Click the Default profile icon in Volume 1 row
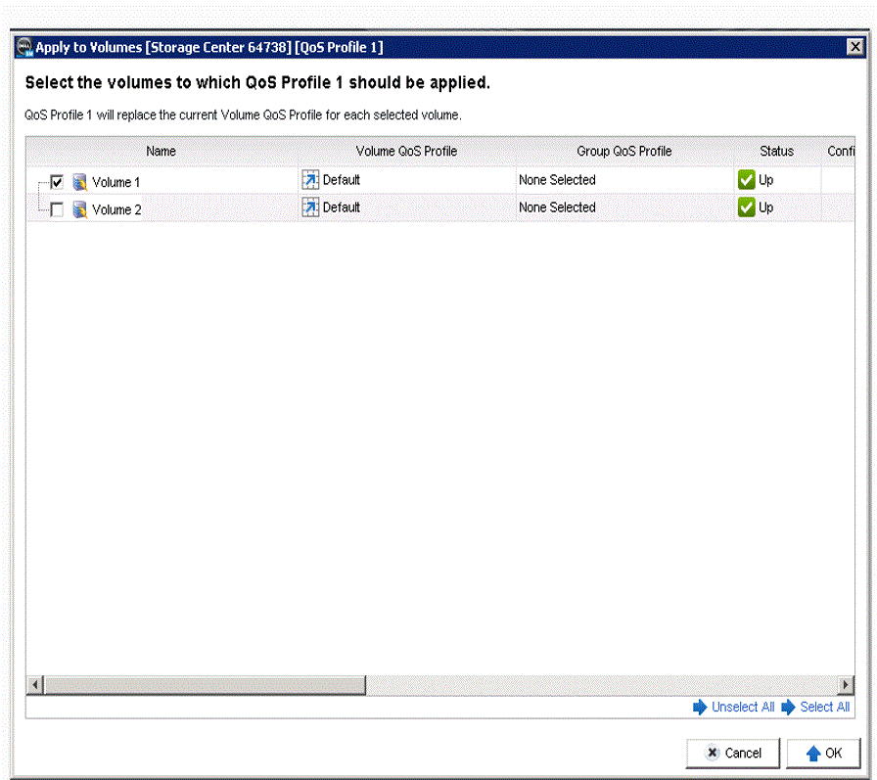This screenshot has width=877, height=780. pyautogui.click(x=310, y=179)
